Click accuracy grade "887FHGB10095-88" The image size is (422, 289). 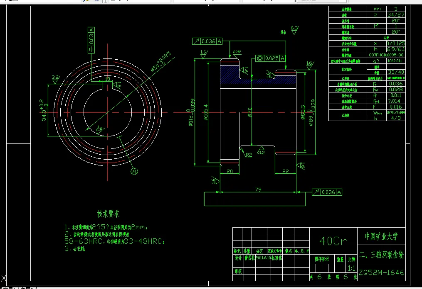pos(386,55)
